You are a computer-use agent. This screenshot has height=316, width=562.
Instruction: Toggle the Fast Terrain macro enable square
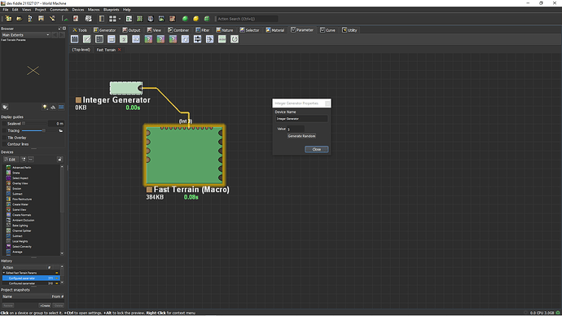tap(149, 190)
